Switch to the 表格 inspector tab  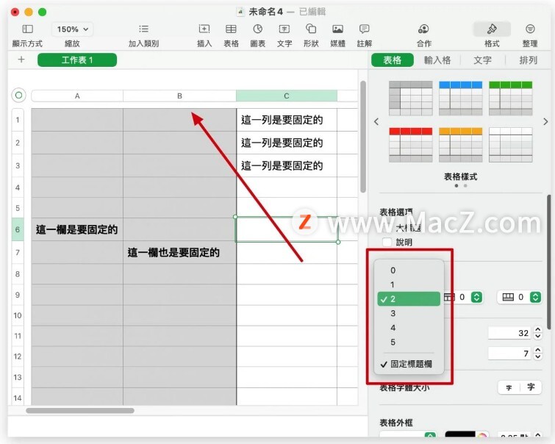pos(393,60)
